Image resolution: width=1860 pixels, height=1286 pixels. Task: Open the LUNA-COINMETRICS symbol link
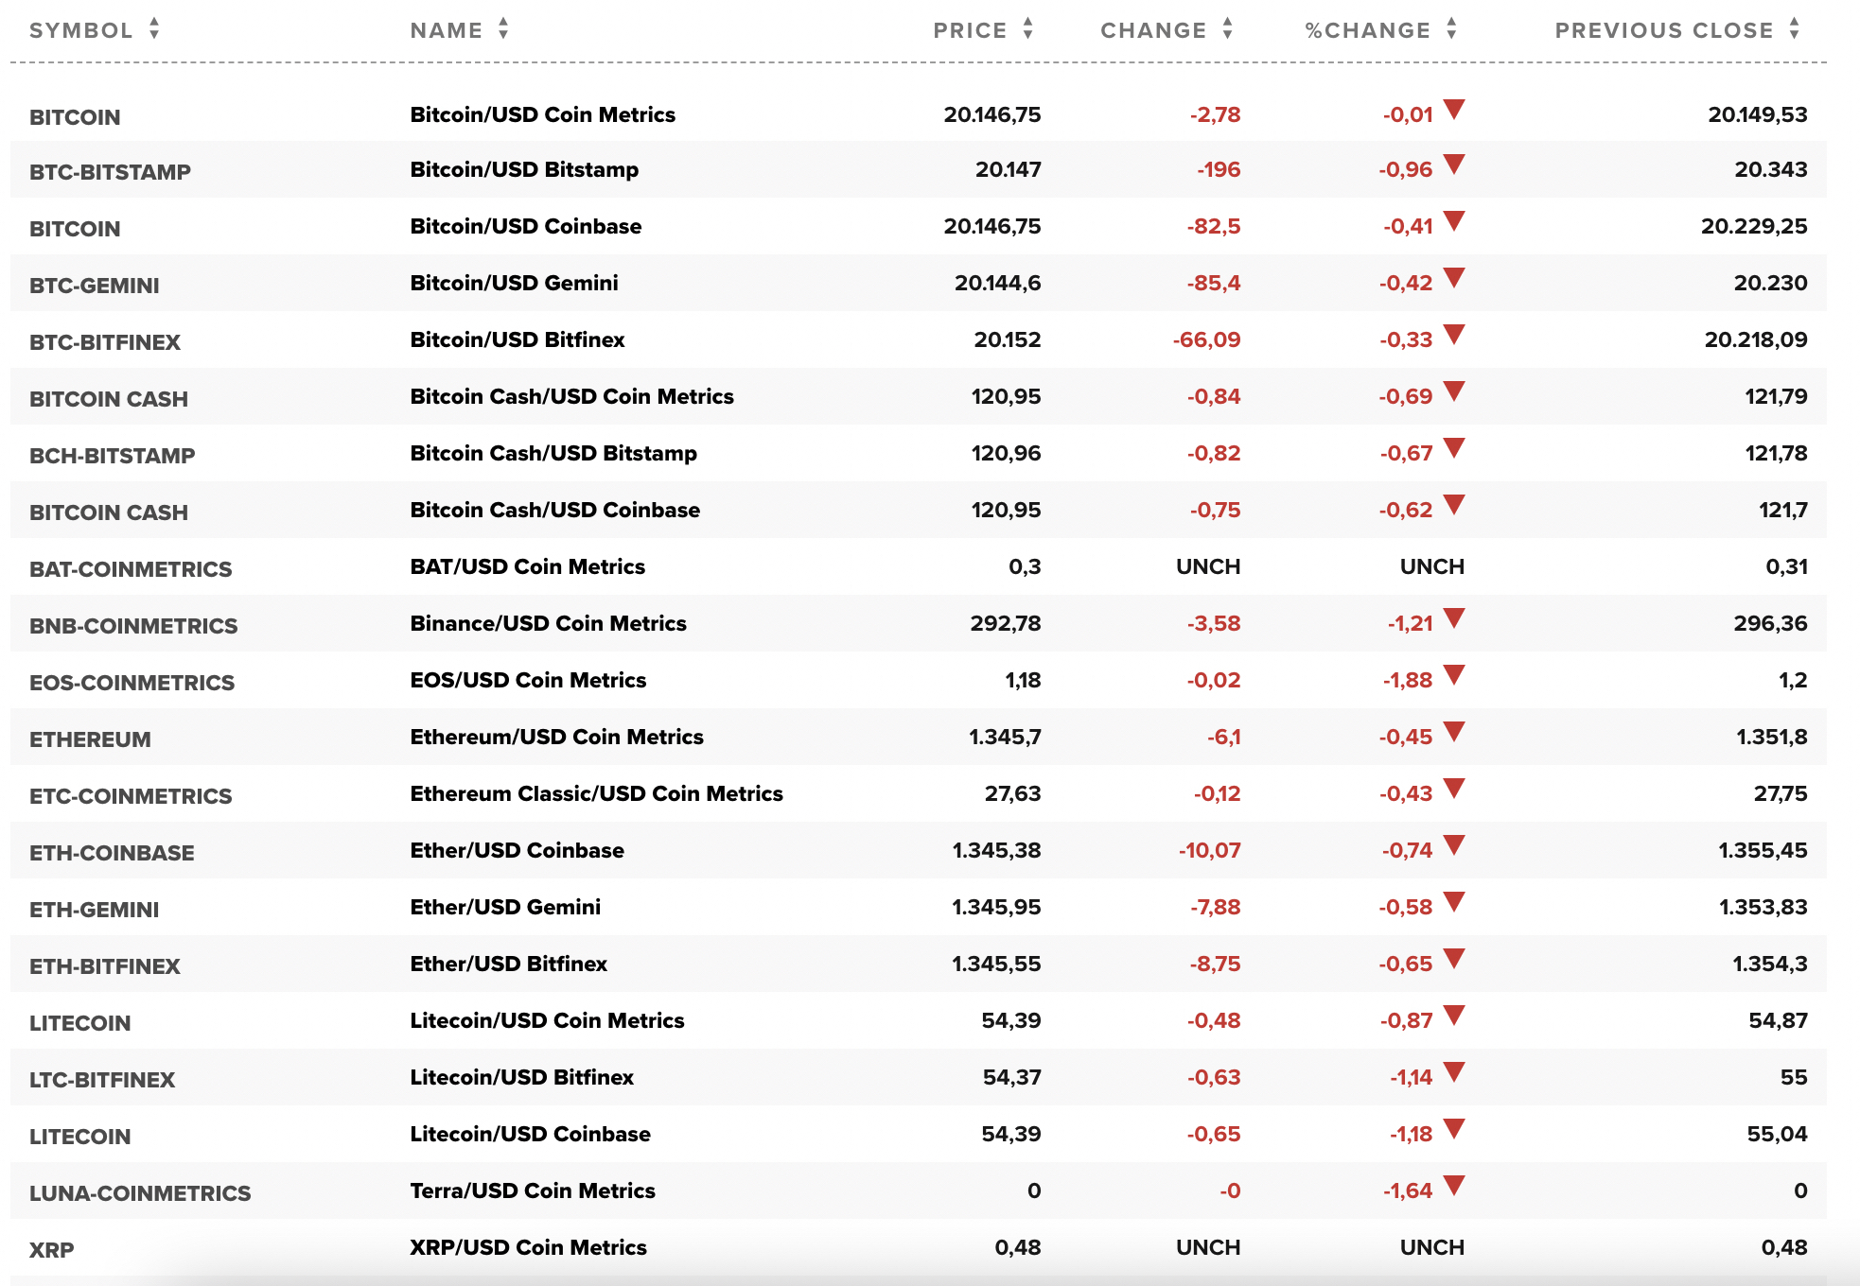(x=140, y=1193)
